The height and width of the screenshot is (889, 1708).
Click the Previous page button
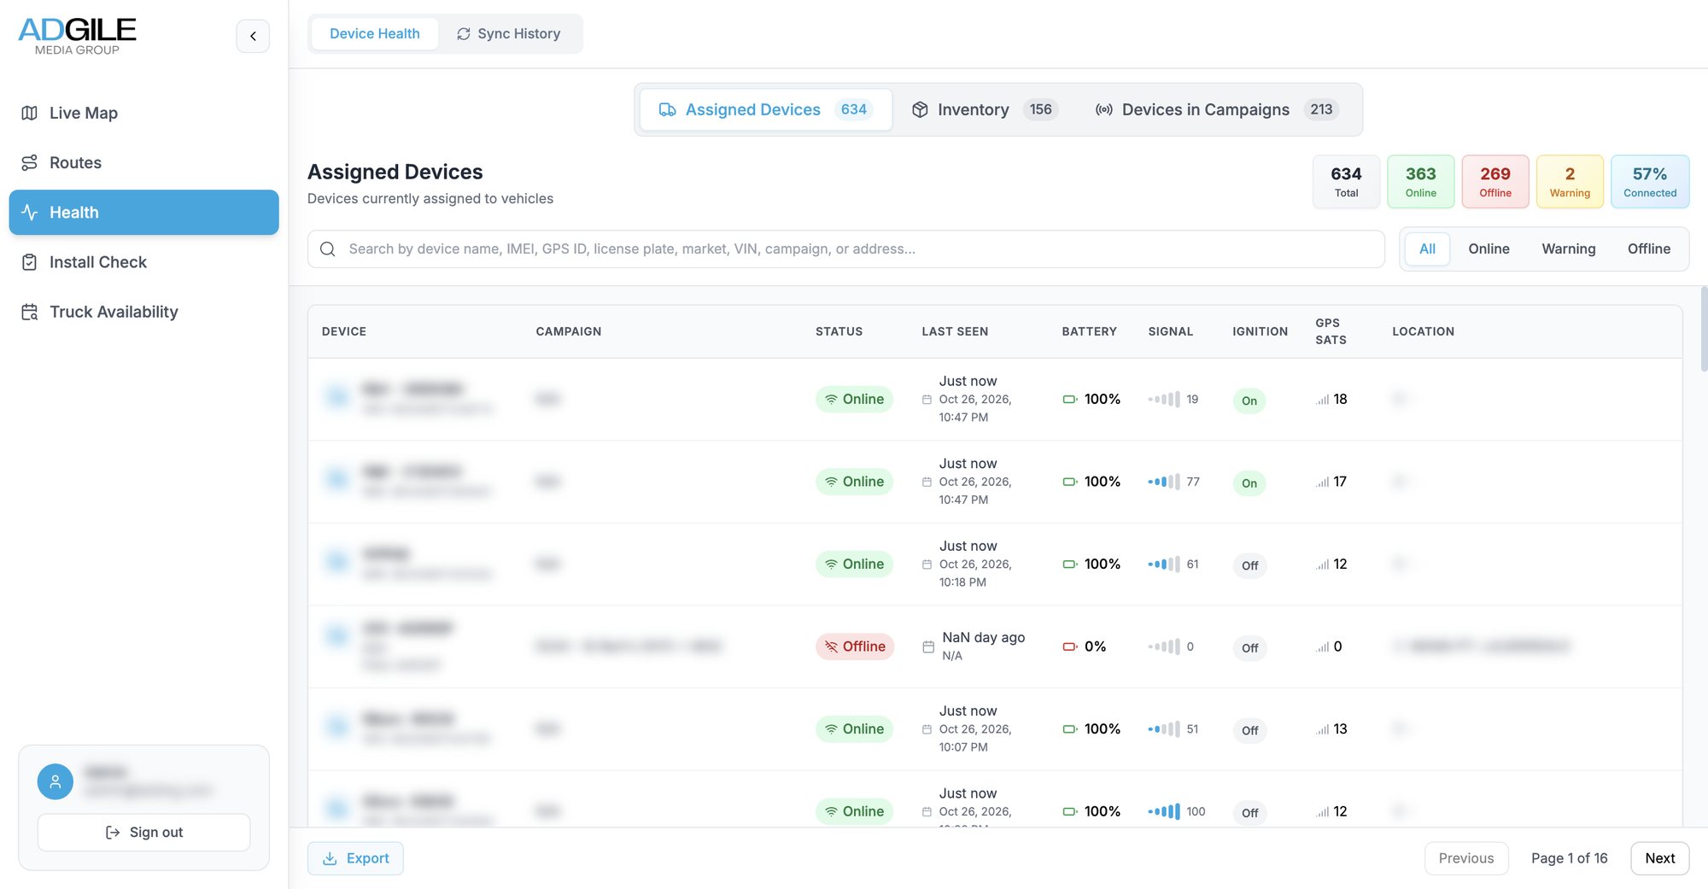click(1466, 858)
